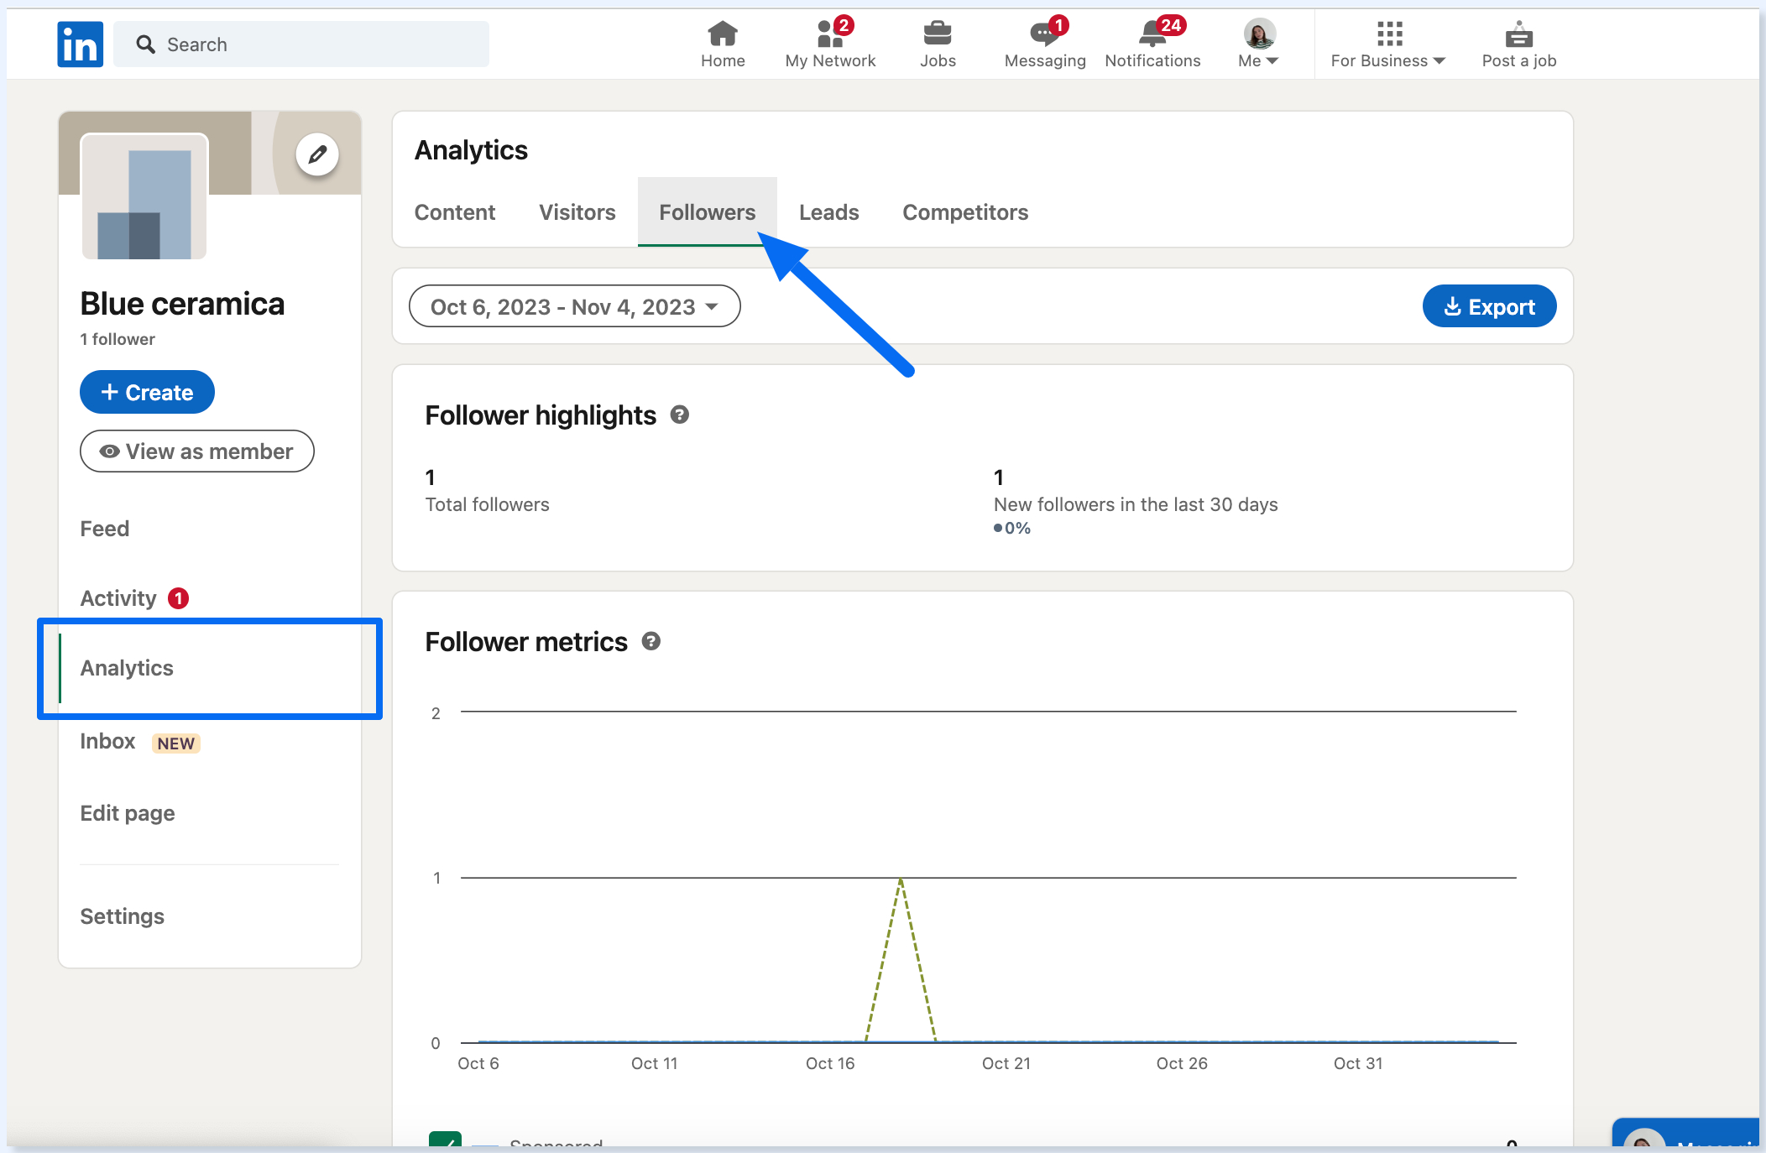The height and width of the screenshot is (1153, 1766).
Task: Click the search magnifier icon
Action: click(146, 44)
